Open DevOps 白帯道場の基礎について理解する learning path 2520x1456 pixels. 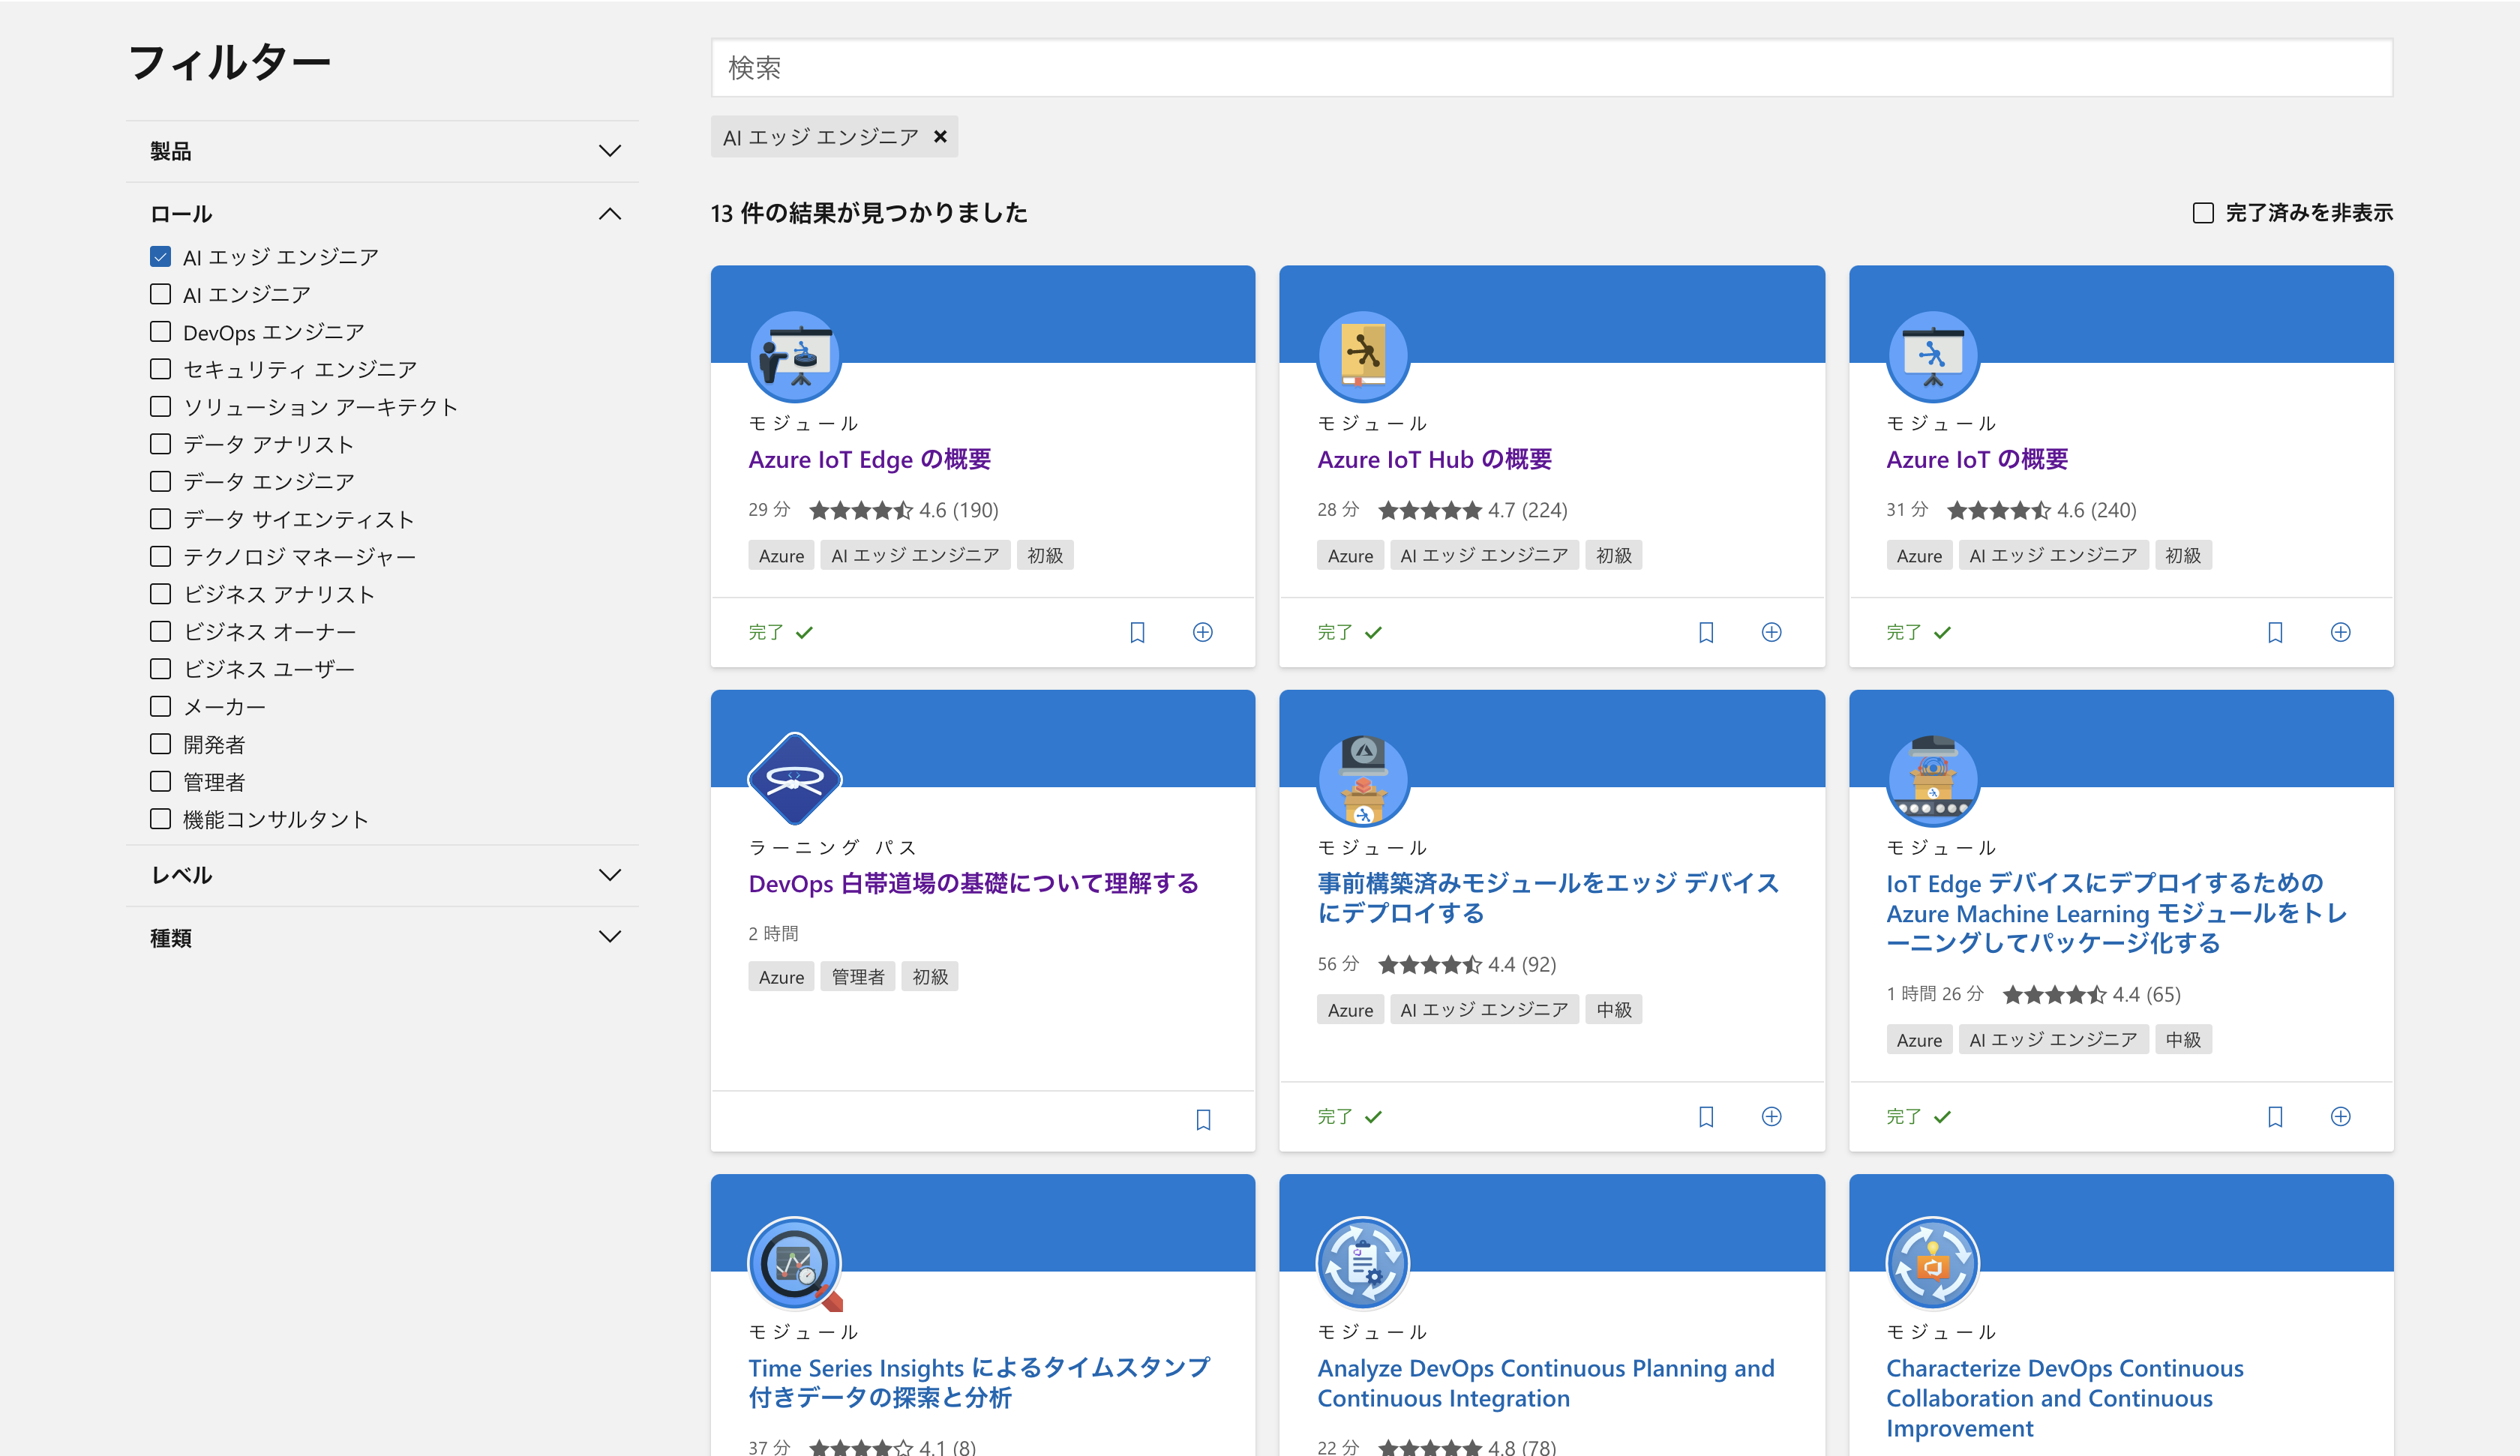click(x=973, y=884)
